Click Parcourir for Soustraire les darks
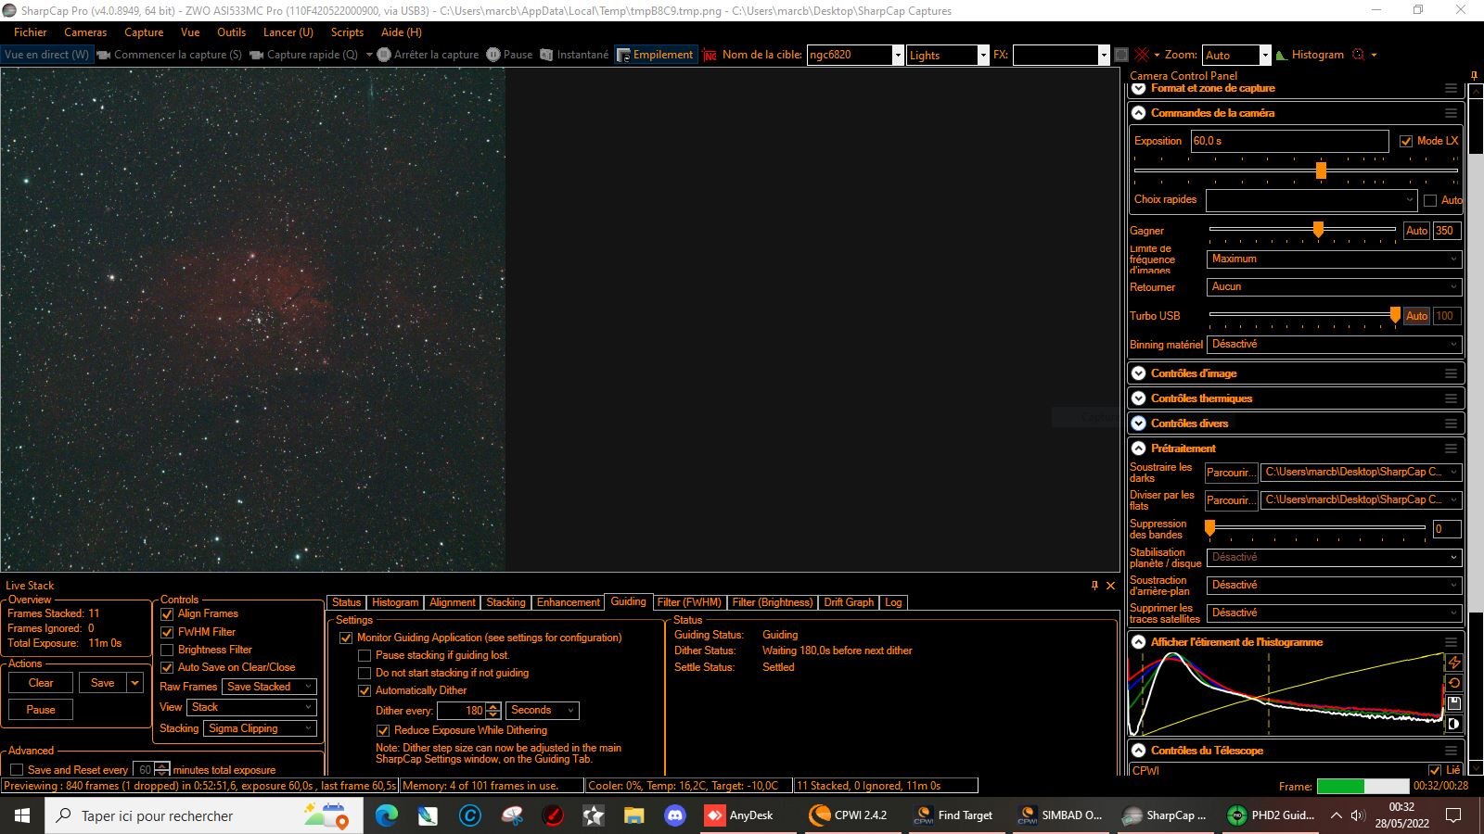 pos(1231,473)
